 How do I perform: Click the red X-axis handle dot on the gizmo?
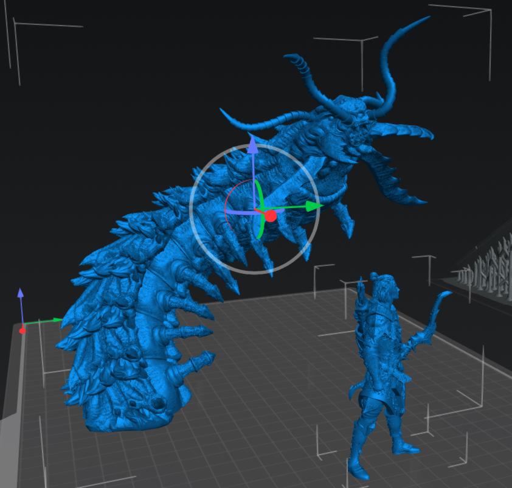[x=271, y=216]
